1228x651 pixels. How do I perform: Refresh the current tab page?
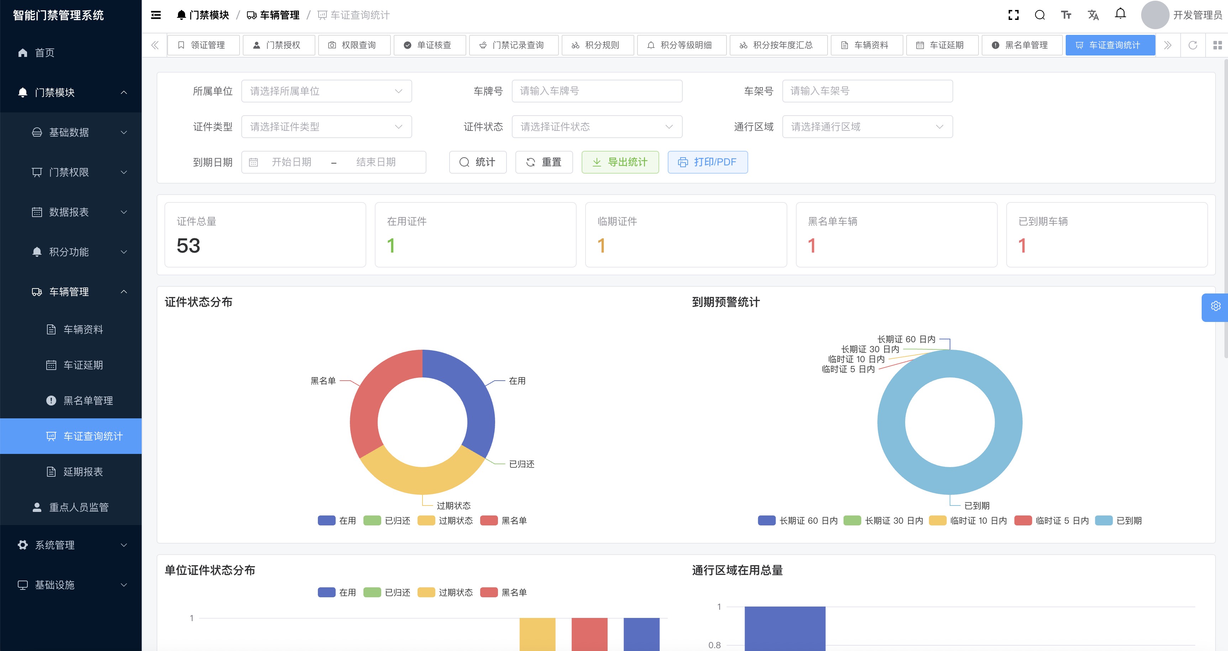(x=1193, y=45)
